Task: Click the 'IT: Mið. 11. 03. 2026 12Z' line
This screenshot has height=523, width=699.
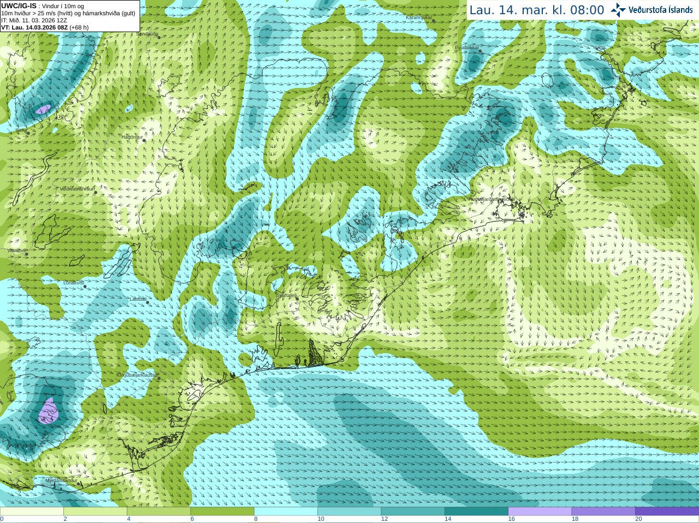Action: [x=34, y=20]
